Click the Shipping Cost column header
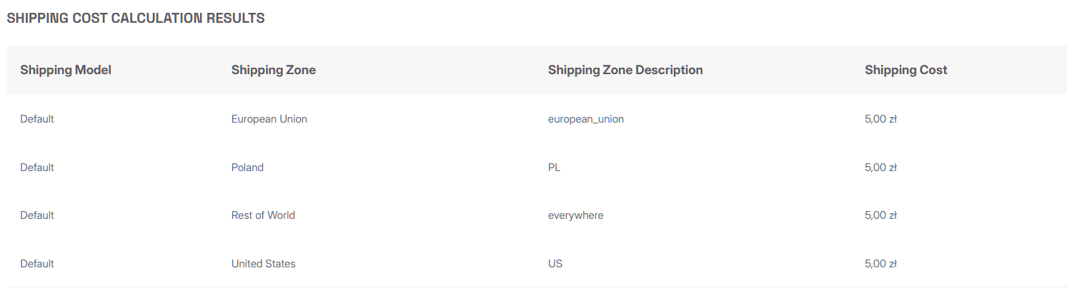This screenshot has height=303, width=1067. tap(905, 70)
